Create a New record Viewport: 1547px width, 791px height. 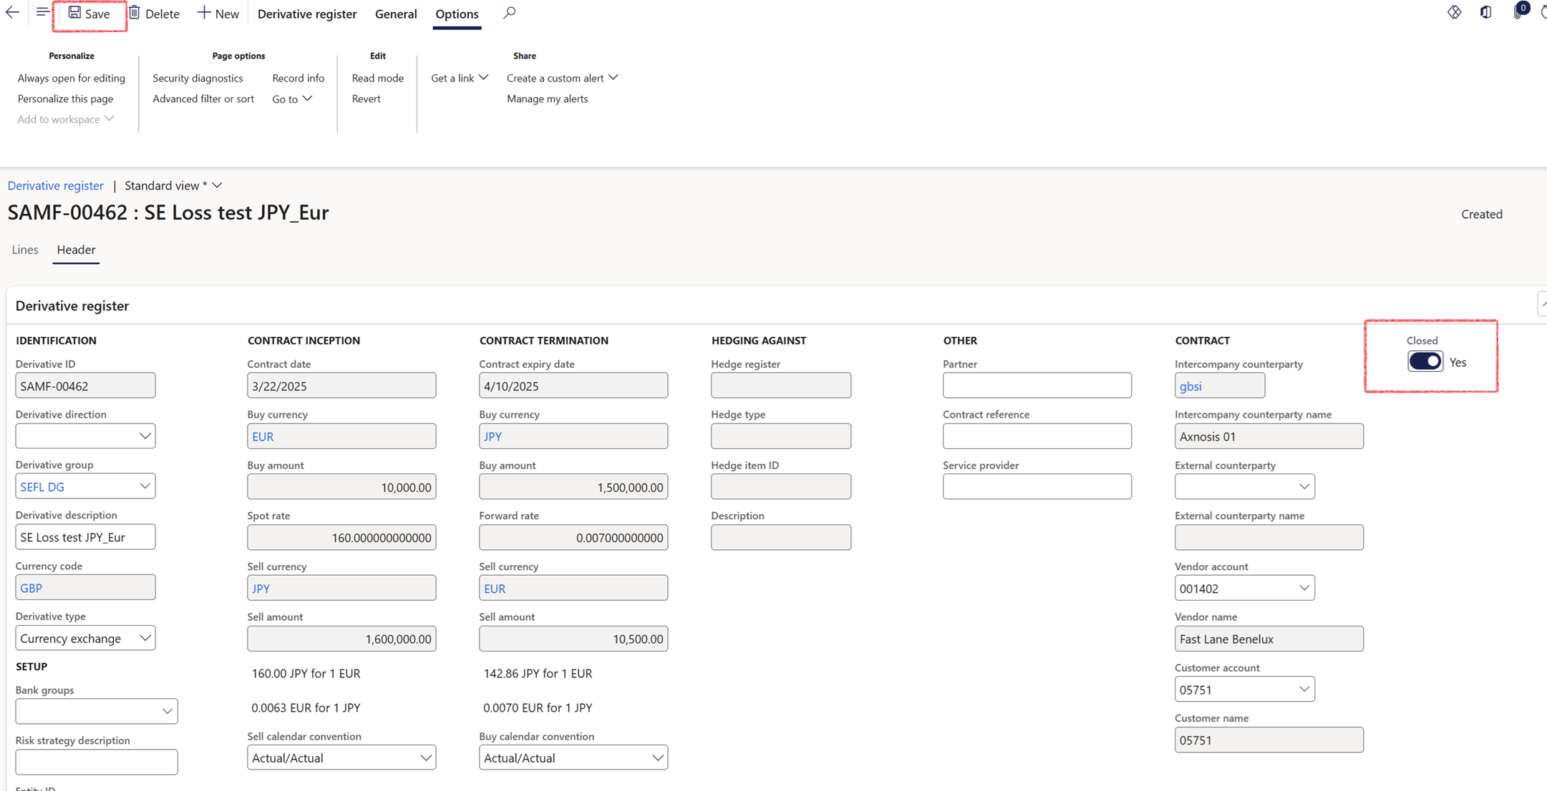pos(218,14)
